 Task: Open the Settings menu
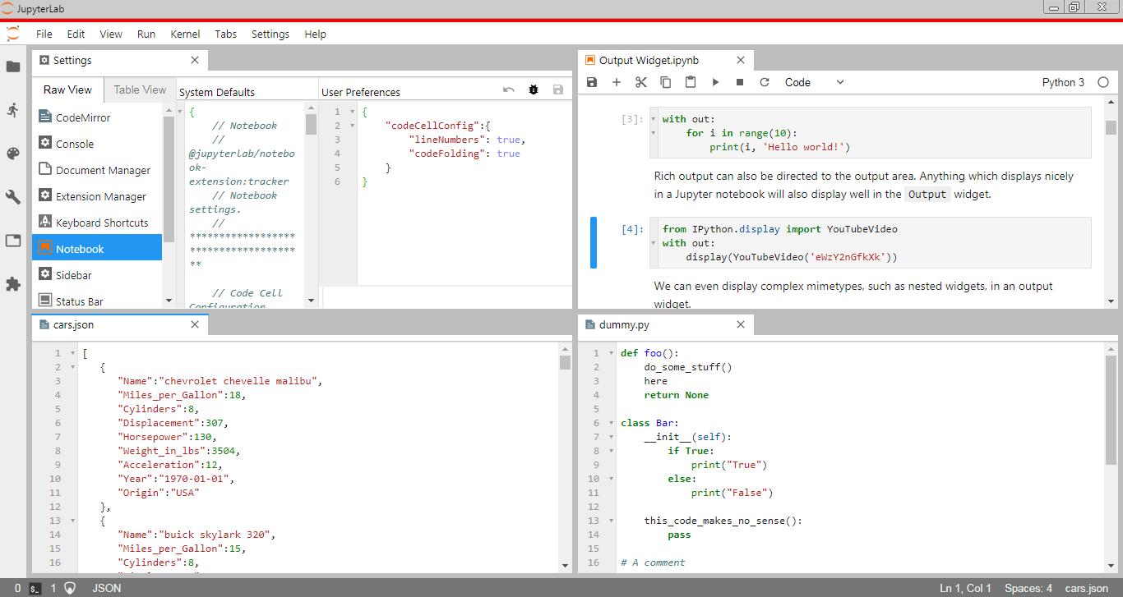coord(270,34)
